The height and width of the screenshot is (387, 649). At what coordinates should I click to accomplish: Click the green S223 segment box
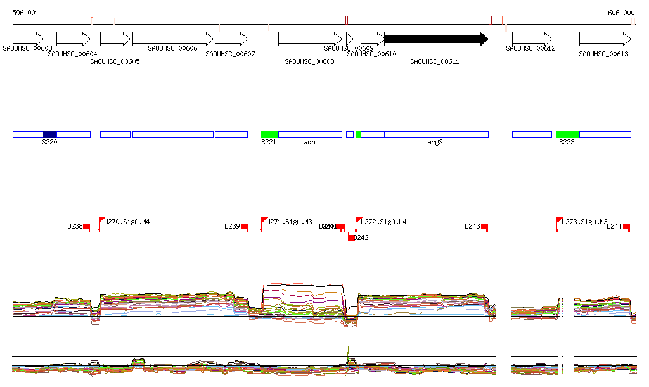[x=568, y=134]
